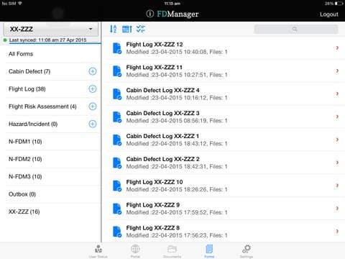Switch to the Settings tab
345x259 pixels.
coord(247,251)
